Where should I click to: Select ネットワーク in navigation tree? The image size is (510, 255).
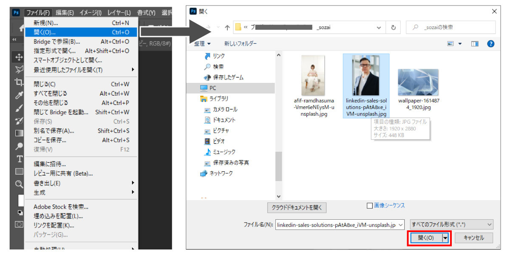click(216, 173)
